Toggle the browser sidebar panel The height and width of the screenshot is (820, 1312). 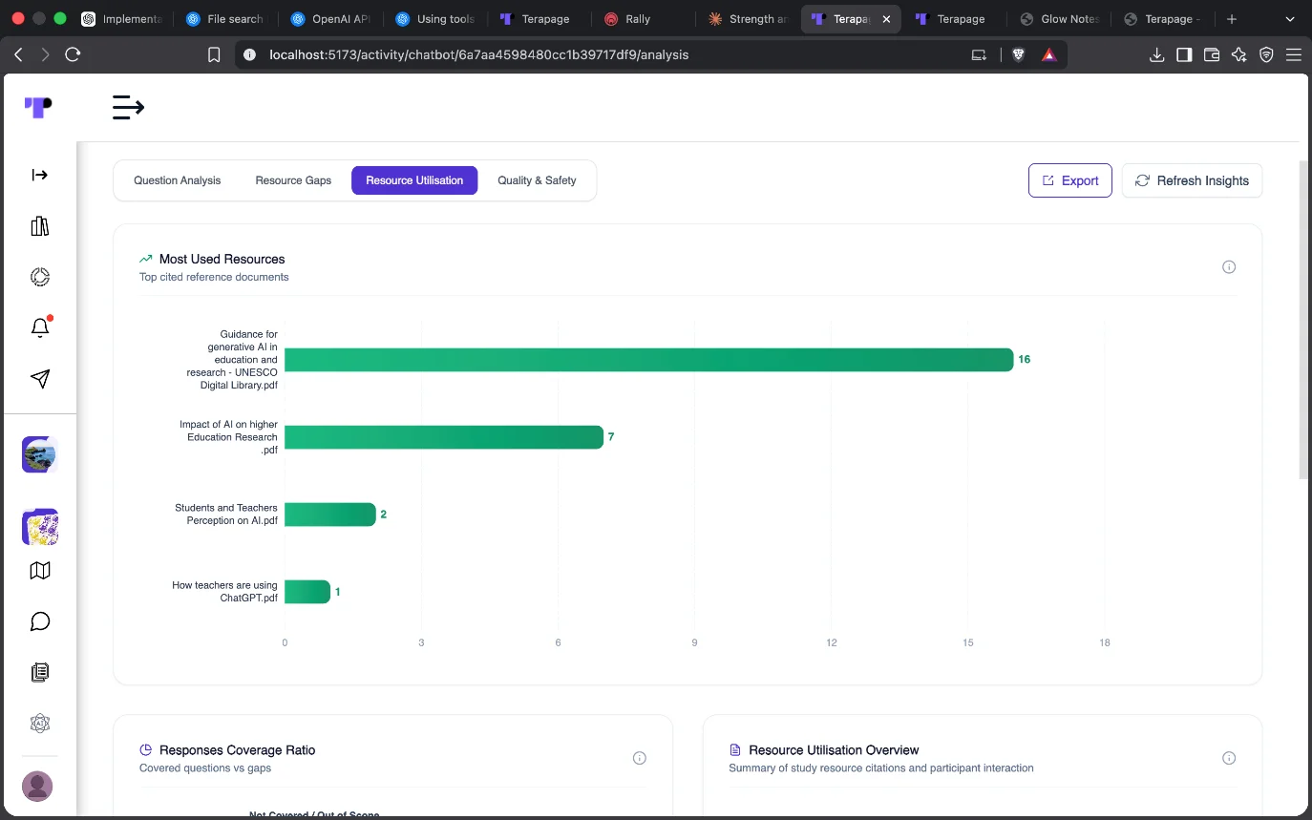(x=1184, y=54)
